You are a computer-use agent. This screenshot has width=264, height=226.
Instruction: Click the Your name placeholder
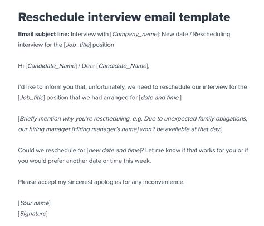point(35,203)
